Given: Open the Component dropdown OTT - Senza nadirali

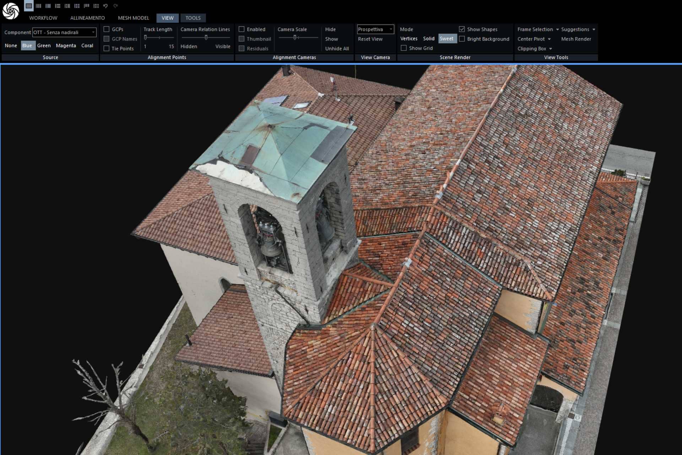Looking at the screenshot, I should (64, 32).
